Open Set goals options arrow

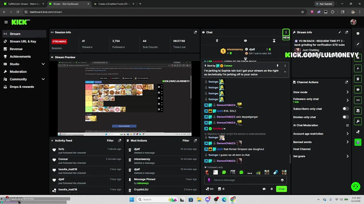[348, 156]
